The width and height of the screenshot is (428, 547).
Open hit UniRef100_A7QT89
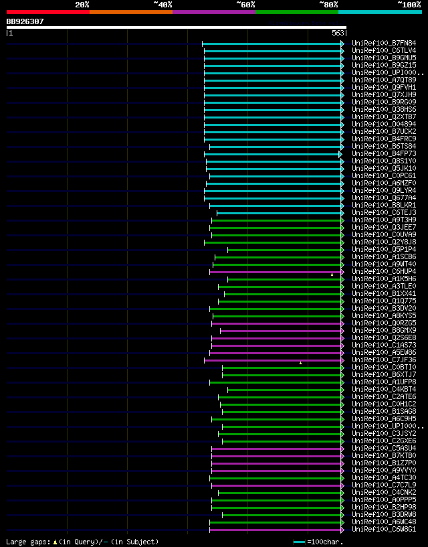pyautogui.click(x=384, y=80)
